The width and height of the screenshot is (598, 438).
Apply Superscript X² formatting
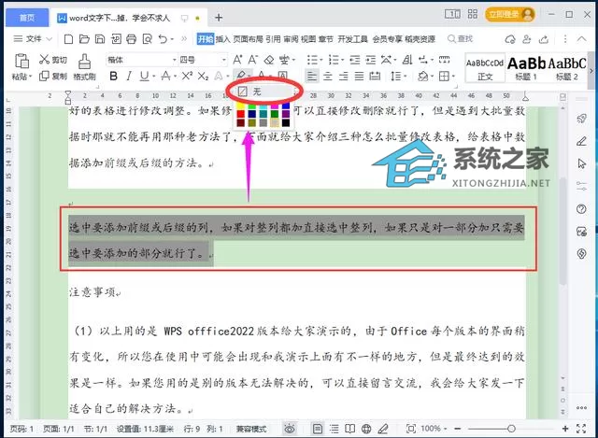[x=187, y=76]
